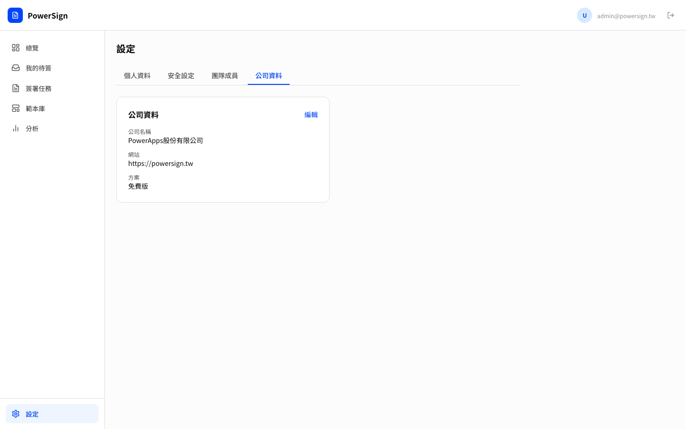This screenshot has width=686, height=429.
Task: Click the PowerSign logo document icon
Action: 15,15
